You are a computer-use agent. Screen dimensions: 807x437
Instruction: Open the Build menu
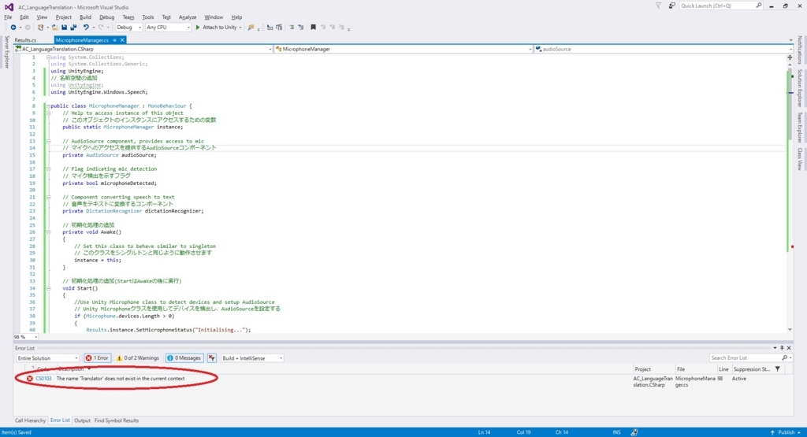click(x=85, y=17)
